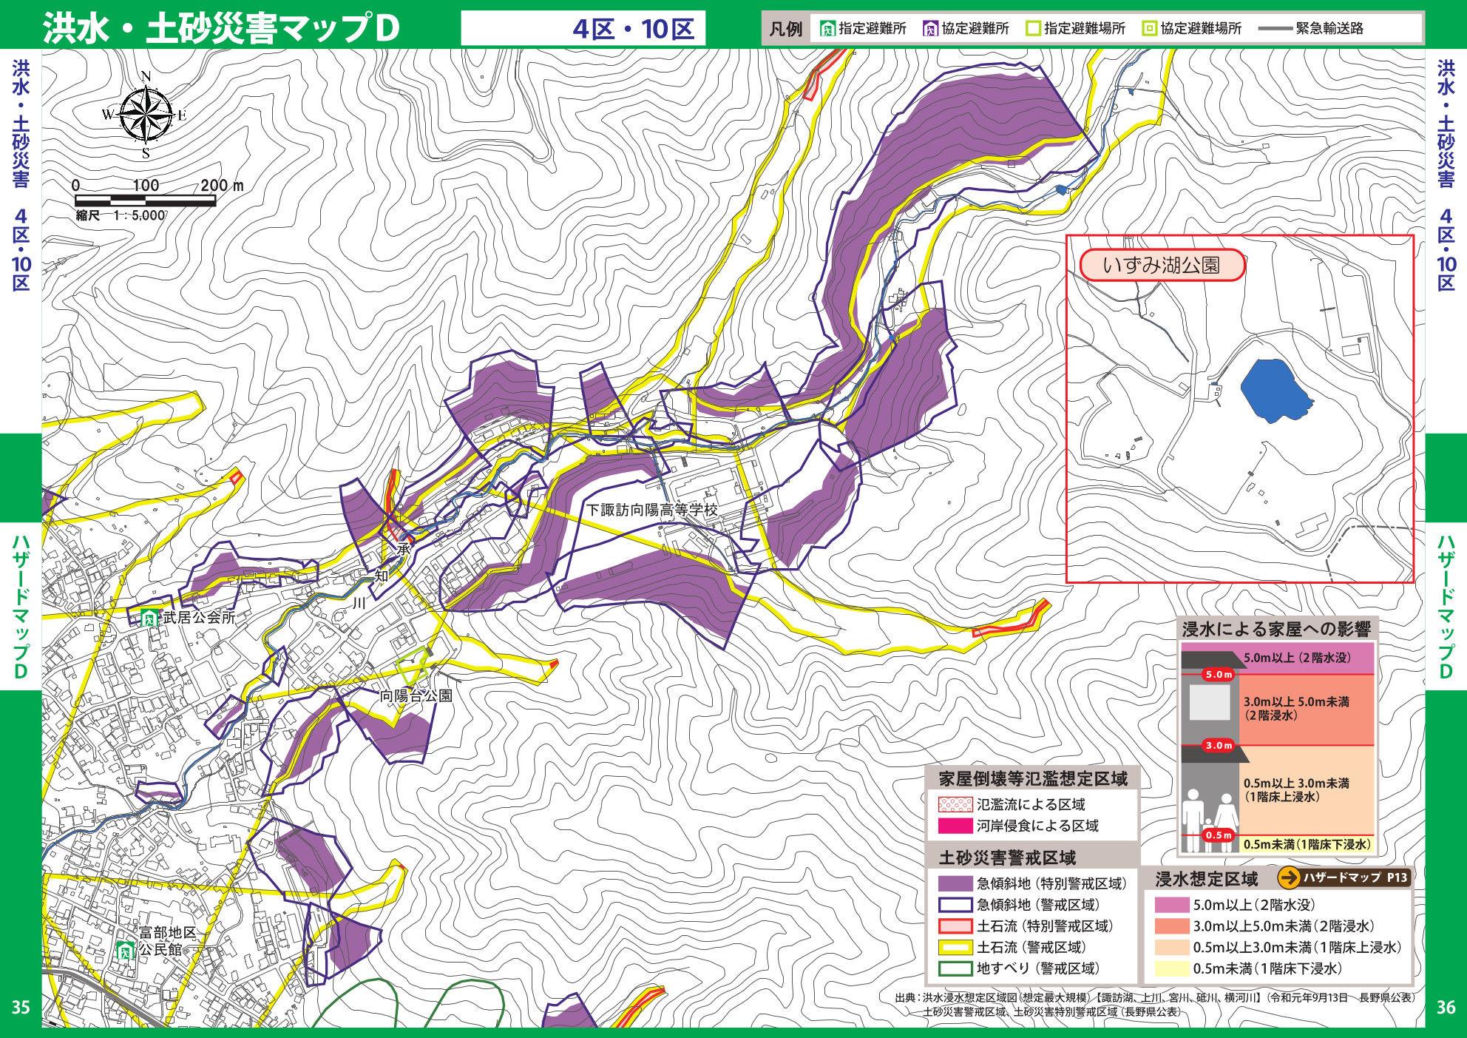Click the 協定避難場所 square legend icon

(1149, 29)
